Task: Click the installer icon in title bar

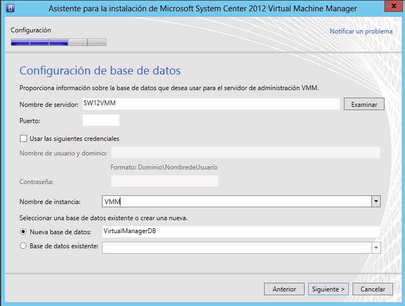Action: (10, 8)
